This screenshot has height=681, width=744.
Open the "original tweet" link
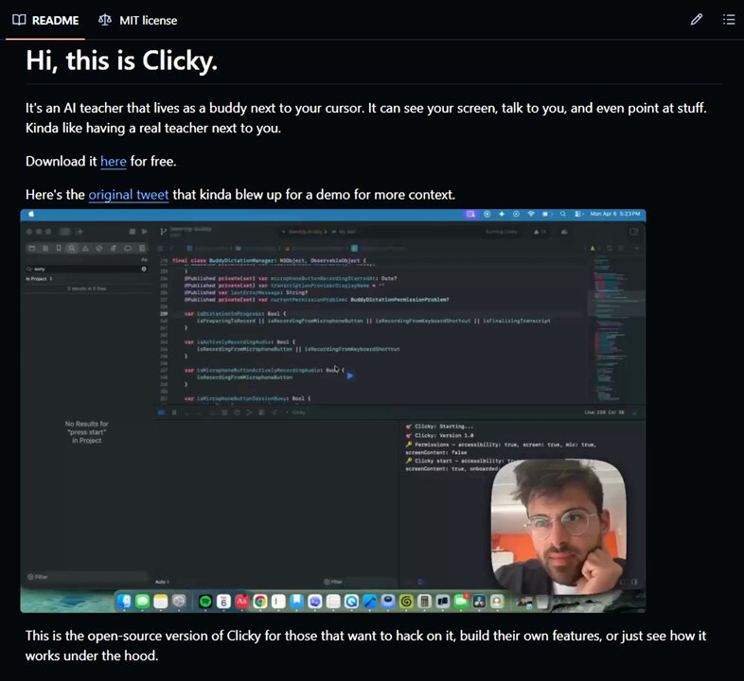click(129, 195)
